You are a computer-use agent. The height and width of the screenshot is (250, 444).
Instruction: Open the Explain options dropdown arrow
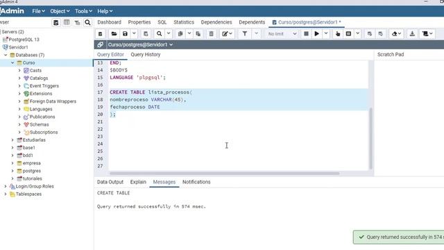click(358, 34)
